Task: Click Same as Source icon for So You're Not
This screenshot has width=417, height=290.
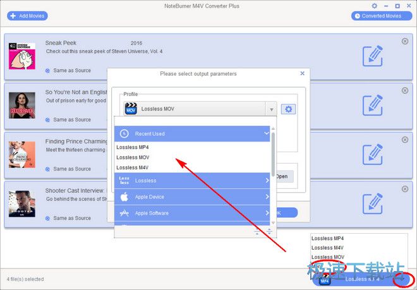Action: click(47, 120)
